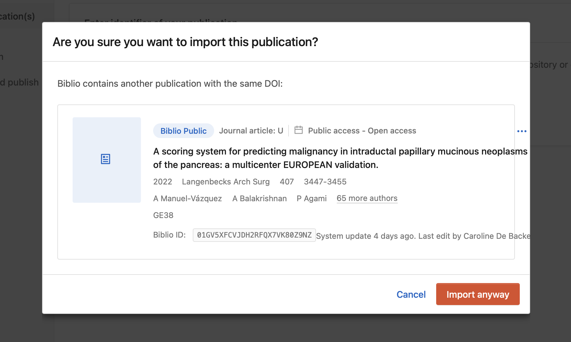Select the calendar icon next to Public access
This screenshot has width=571, height=342.
pos(298,130)
